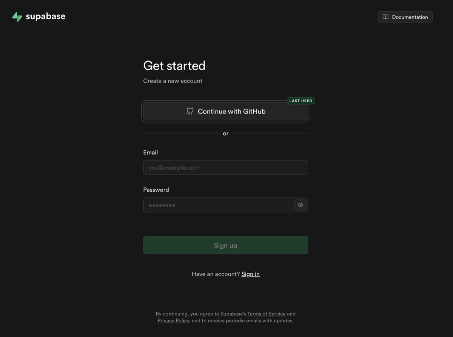Viewport: 453px width, 337px height.
Task: Click the 'Have an account?' text
Action: [x=216, y=274]
